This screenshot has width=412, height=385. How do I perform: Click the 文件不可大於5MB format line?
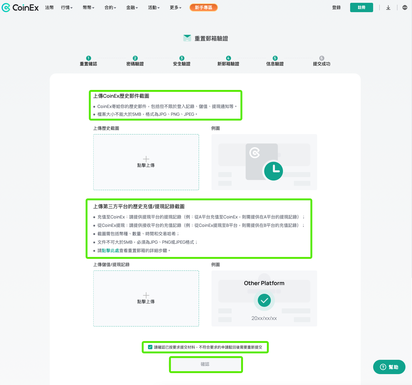(147, 242)
